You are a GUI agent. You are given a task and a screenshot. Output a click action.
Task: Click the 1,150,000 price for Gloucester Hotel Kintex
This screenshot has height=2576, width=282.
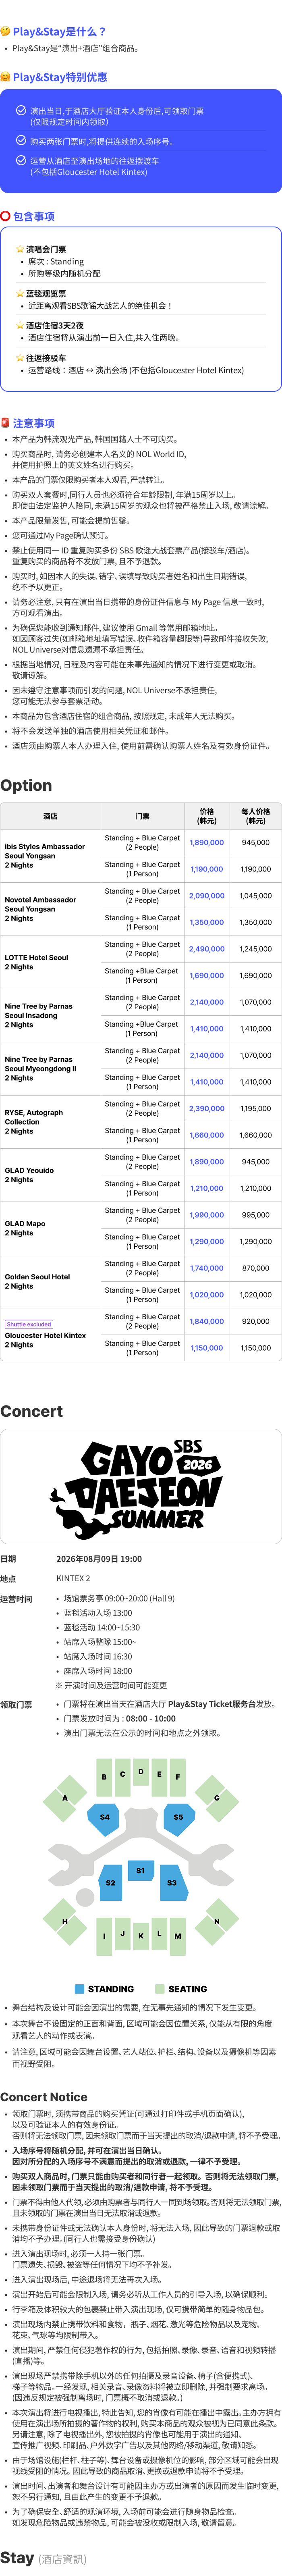[x=207, y=1348]
